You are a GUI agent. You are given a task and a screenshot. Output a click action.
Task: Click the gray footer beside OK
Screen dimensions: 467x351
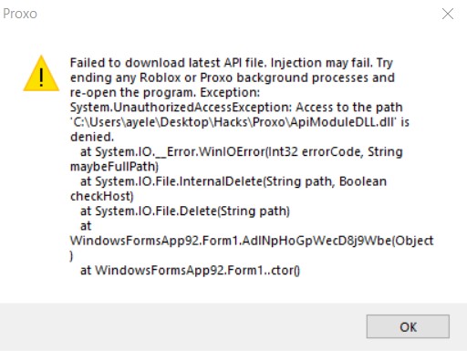(x=182, y=326)
